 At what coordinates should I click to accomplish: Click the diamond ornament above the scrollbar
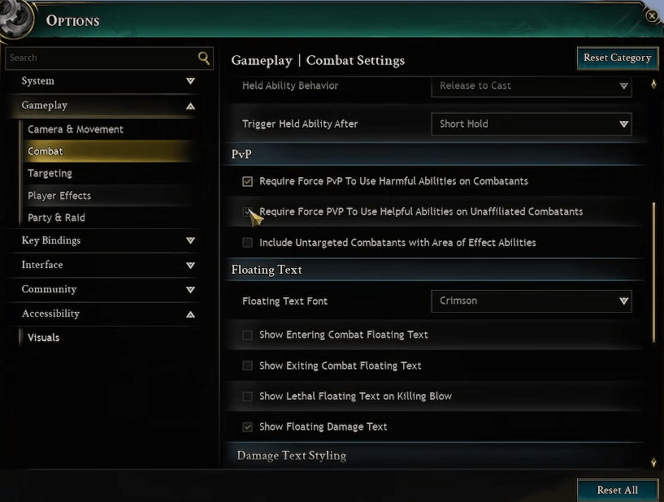pyautogui.click(x=654, y=84)
